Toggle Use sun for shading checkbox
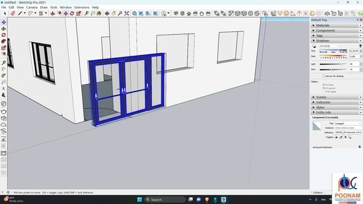Image resolution: width=363 pixels, height=204 pixels. [324, 76]
